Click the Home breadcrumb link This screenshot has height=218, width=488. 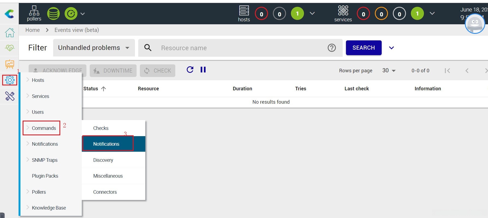(x=32, y=30)
